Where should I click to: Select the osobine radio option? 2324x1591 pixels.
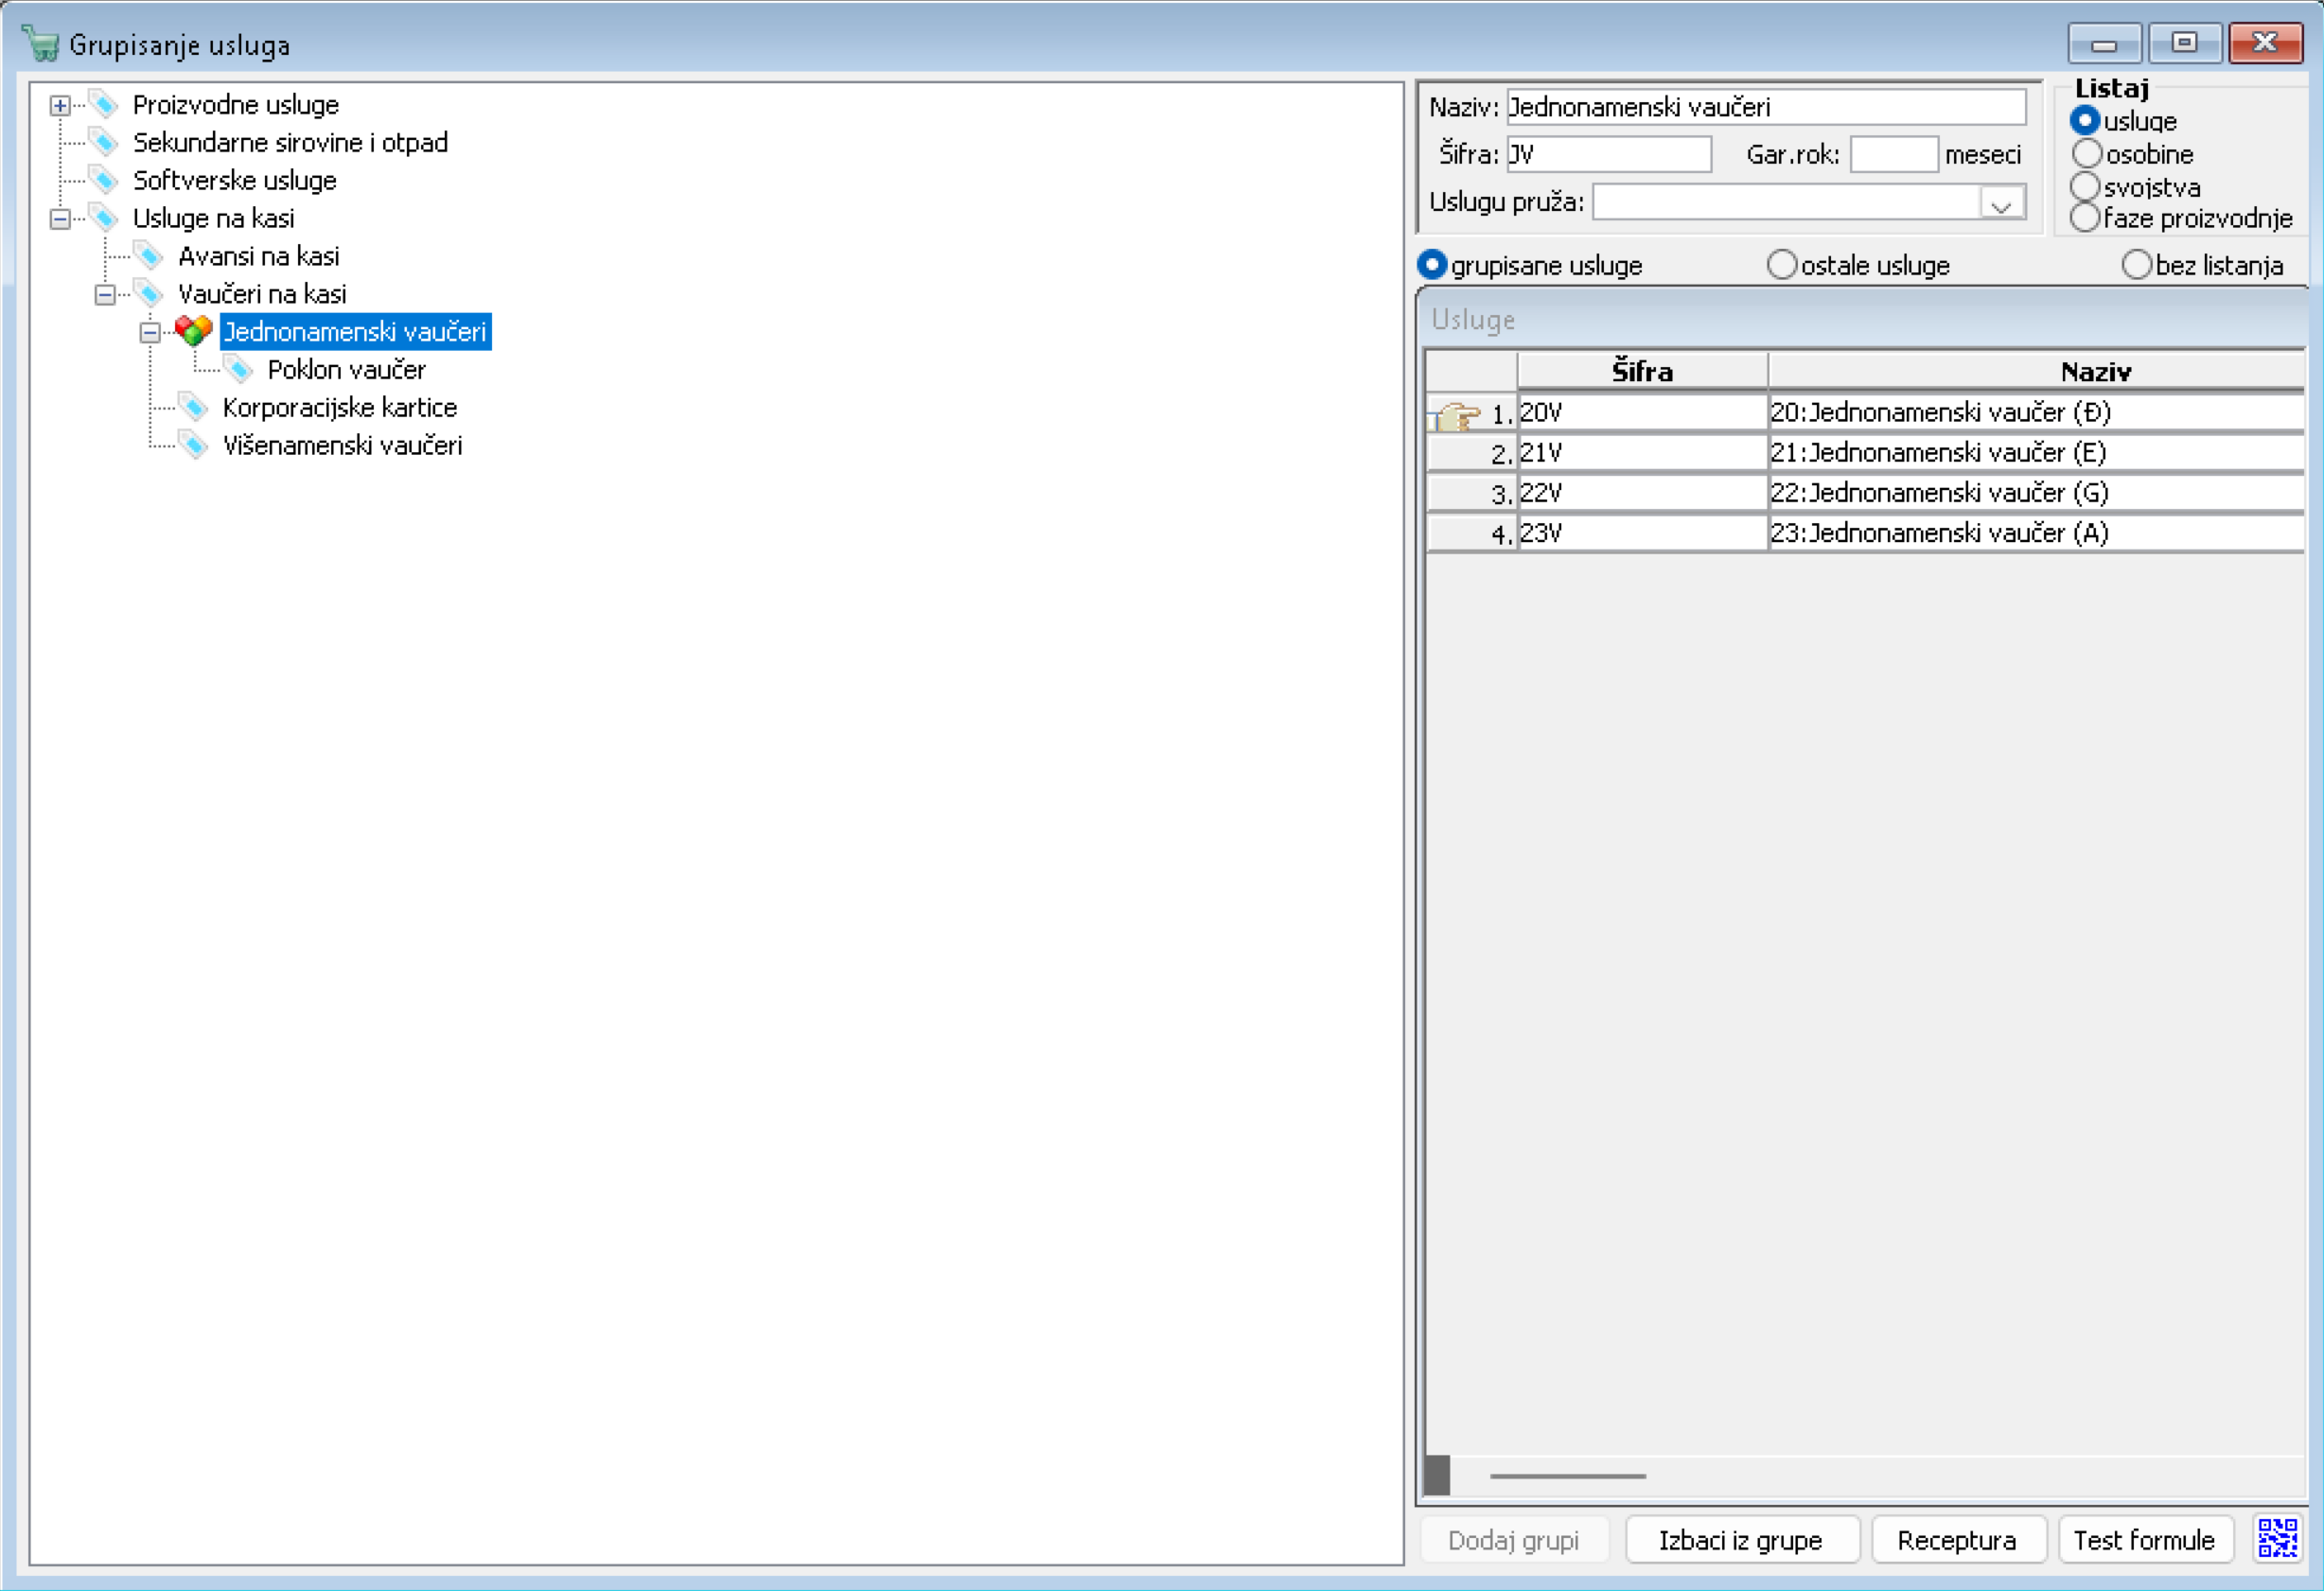pos(2087,154)
